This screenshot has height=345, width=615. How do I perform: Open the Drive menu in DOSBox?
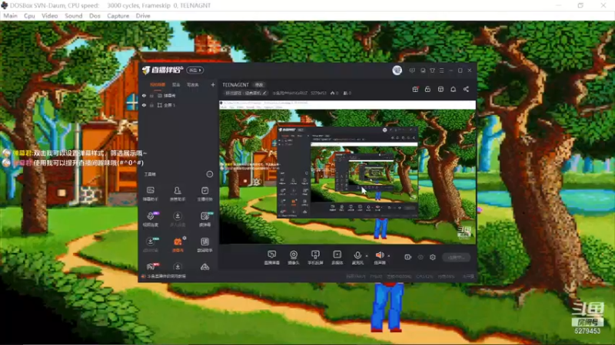pos(143,15)
